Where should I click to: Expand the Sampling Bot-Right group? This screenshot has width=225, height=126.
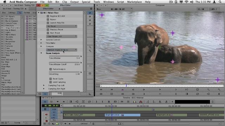(44, 89)
